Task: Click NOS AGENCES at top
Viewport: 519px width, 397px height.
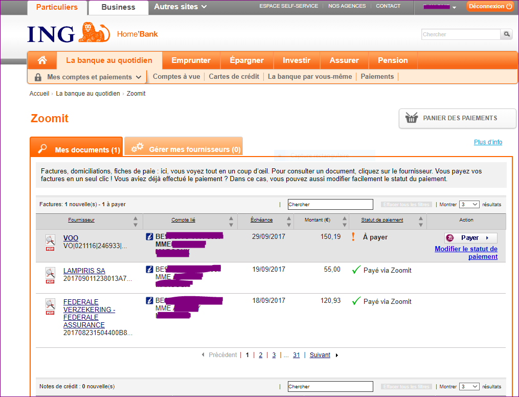Action: (x=347, y=6)
